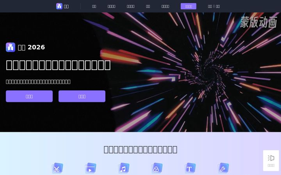
Task: Click the highlighted purple button in the top navigation
Action: click(189, 6)
